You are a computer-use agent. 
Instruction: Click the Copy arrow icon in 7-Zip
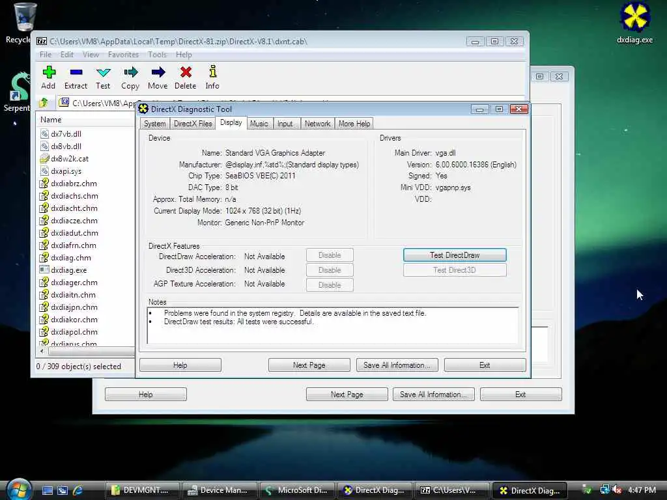pos(130,72)
